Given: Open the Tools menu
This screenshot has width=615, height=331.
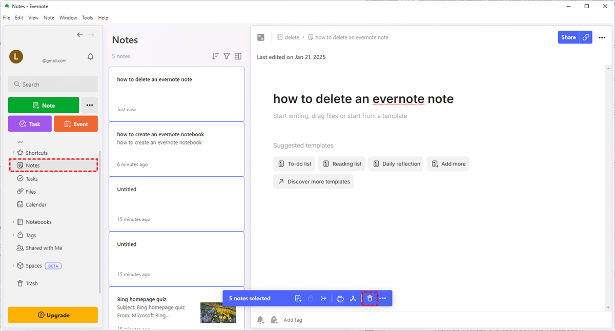Looking at the screenshot, I should coord(88,17).
